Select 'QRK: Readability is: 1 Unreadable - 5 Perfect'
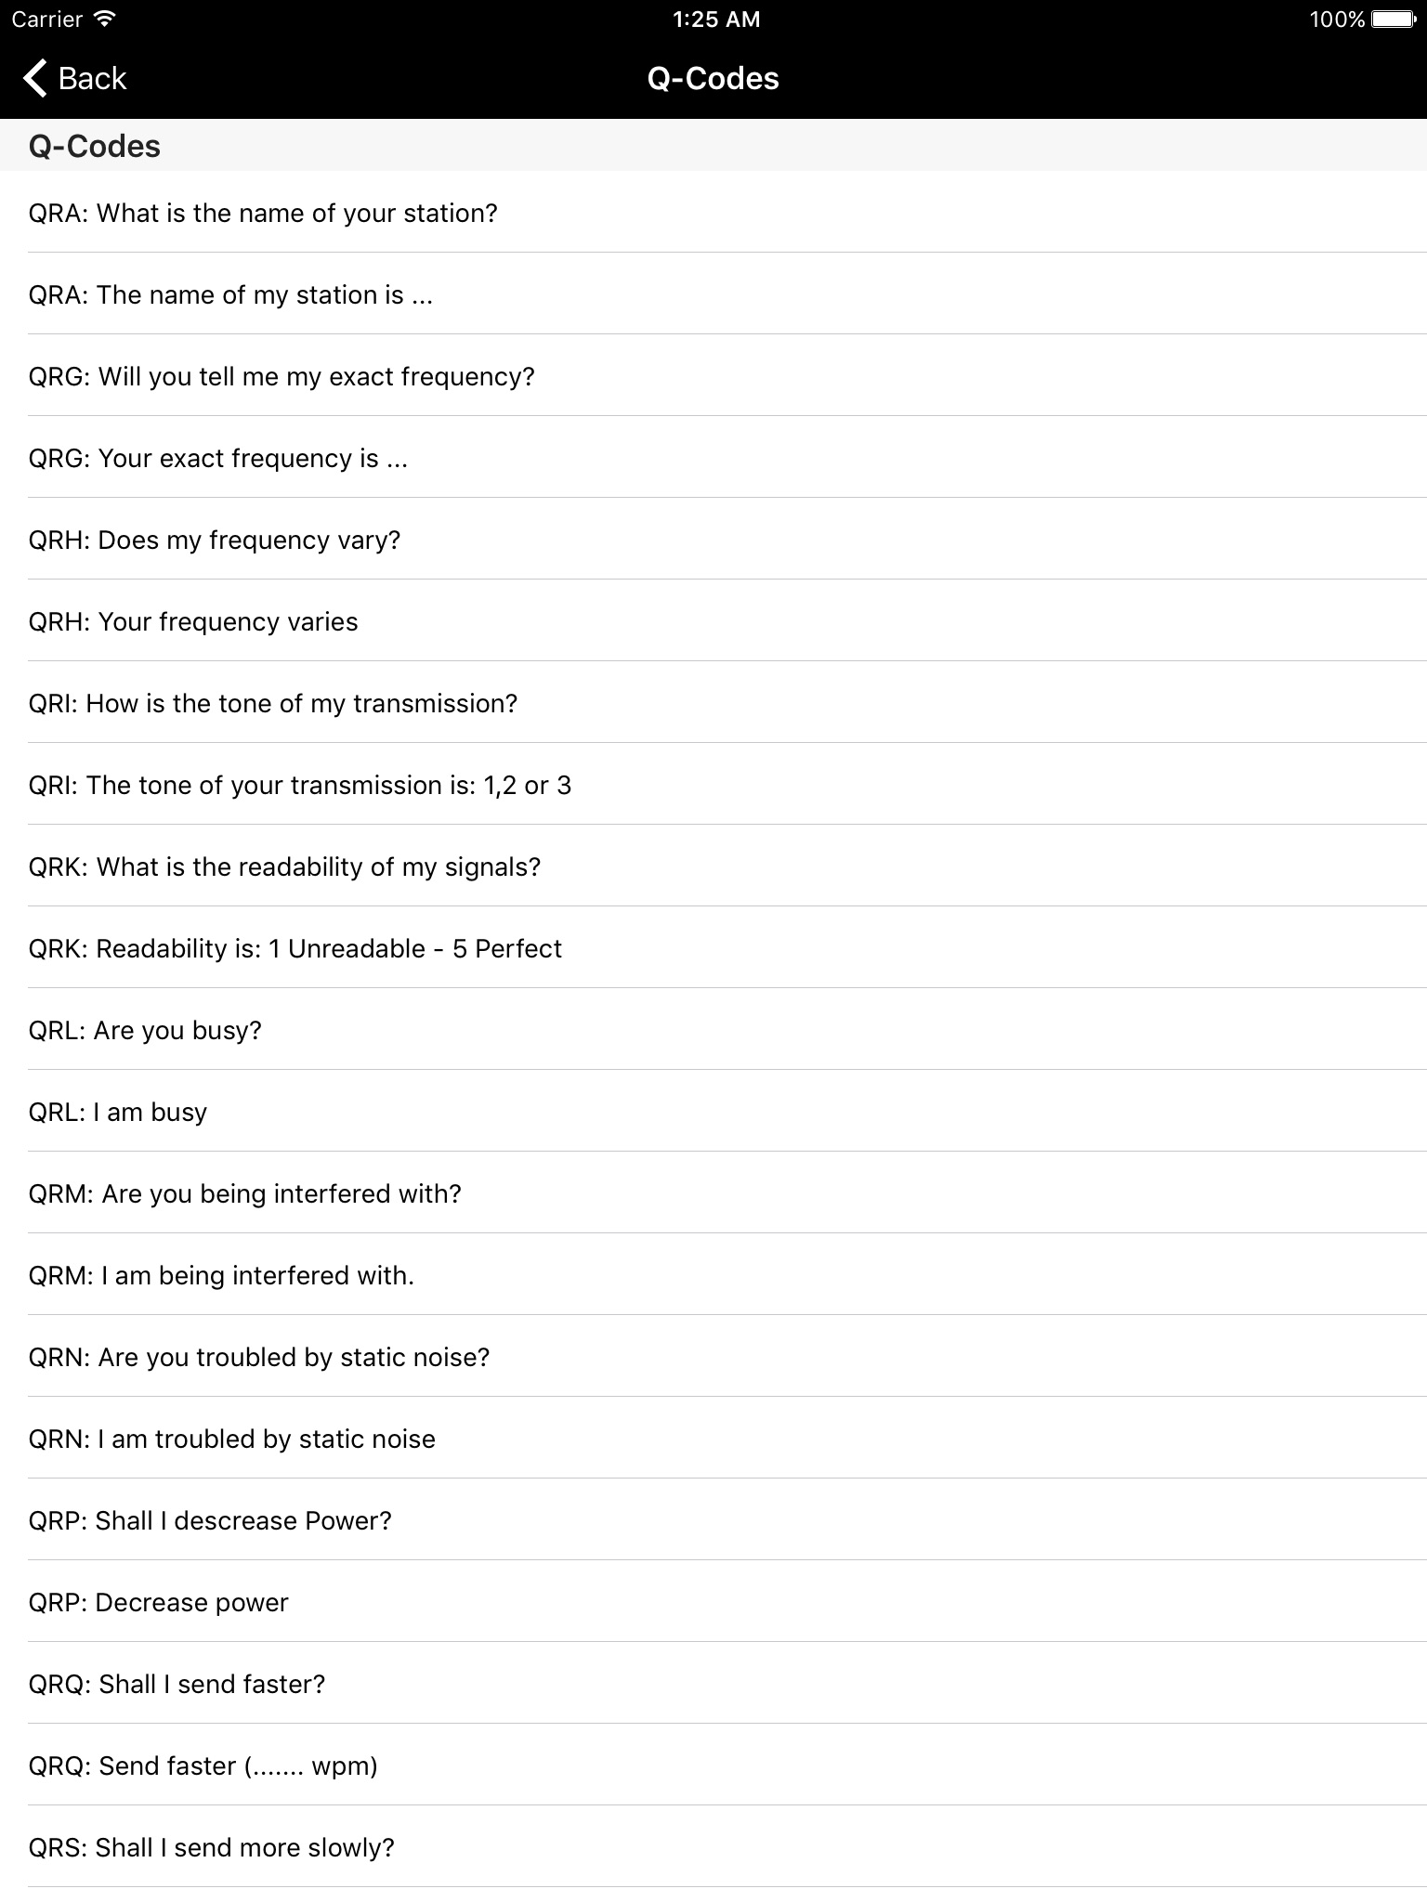Screen dimensions: 1427x1902 click(x=295, y=949)
